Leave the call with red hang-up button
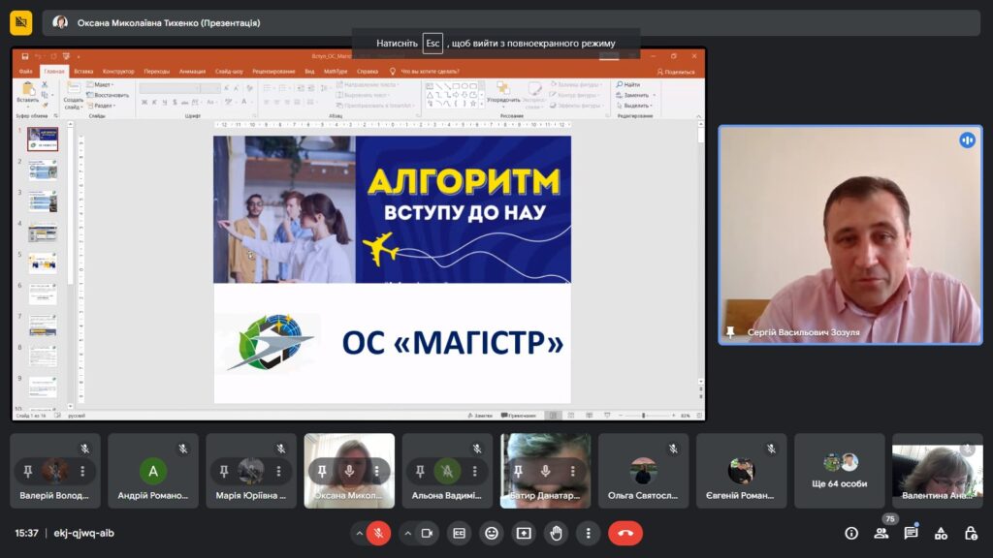Screen dimensions: 993x558 coord(625,533)
